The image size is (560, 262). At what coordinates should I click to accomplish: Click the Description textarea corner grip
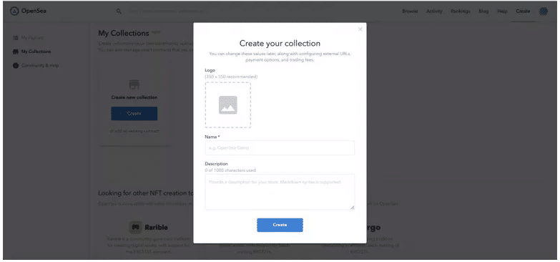tap(353, 208)
